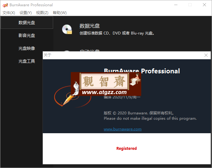The height and width of the screenshot is (168, 212).
Task: Select the 数据光盘 sidebar category
Action: coord(27,23)
